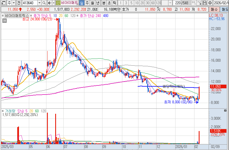
Task: Click the bar count field showing 220
Action: pyautogui.click(x=177, y=3)
